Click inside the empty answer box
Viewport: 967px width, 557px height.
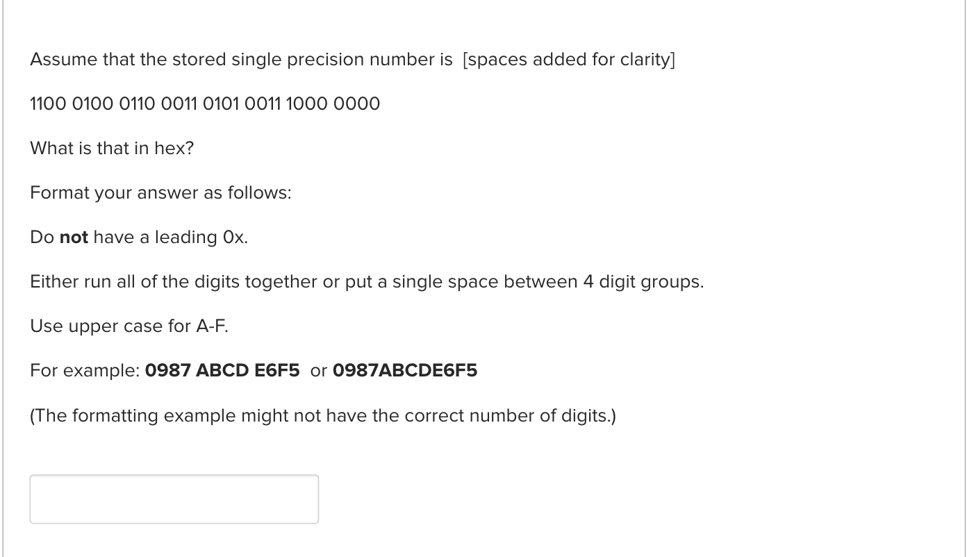pos(174,499)
